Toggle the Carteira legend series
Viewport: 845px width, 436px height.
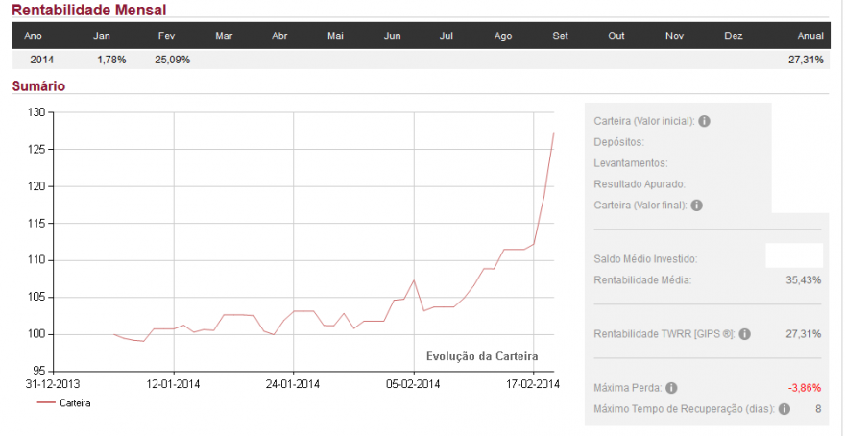point(64,403)
